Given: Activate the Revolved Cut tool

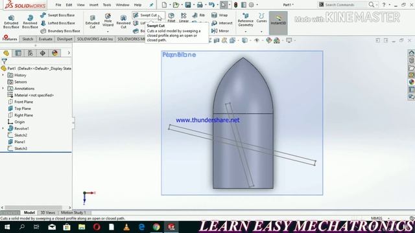Looking at the screenshot, I should click(x=123, y=21).
